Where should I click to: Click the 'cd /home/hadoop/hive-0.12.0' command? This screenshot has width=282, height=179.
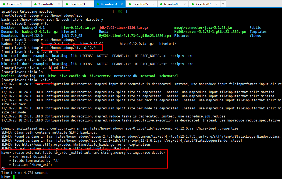[70, 48]
